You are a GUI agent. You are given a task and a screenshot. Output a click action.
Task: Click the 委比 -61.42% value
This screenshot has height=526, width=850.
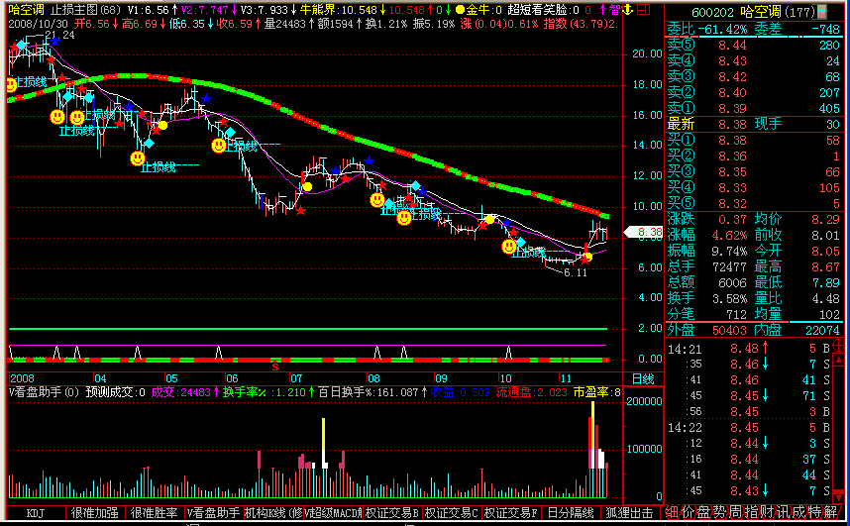(722, 30)
